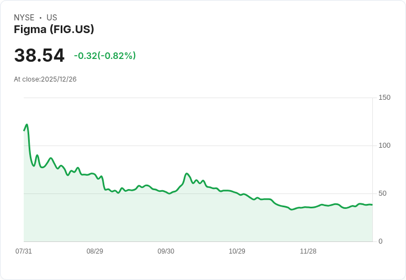Select the 11/28 date on the x-axis
Screen dimensions: 406x280
click(x=308, y=251)
